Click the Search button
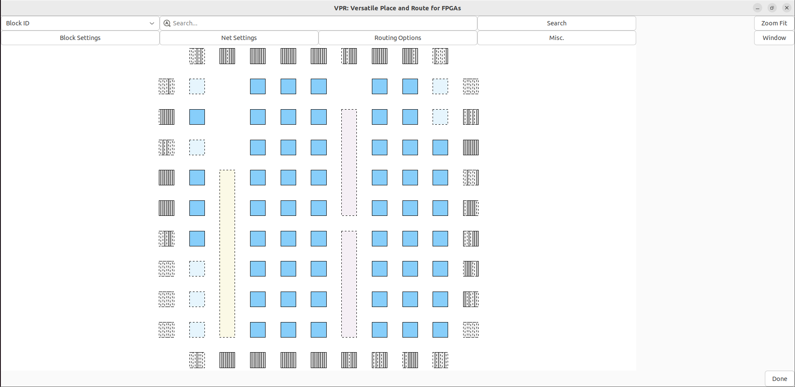Viewport: 795px width, 387px height. [557, 23]
